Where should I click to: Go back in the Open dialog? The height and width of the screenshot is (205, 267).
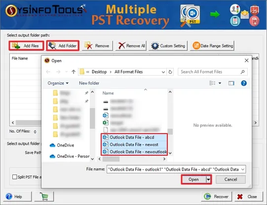[48, 72]
